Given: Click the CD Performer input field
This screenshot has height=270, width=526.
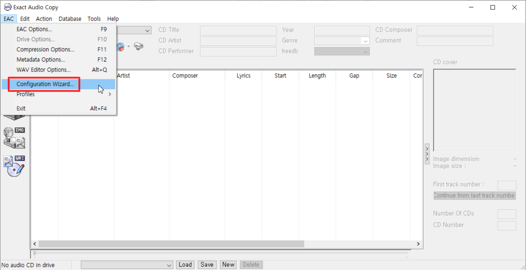Looking at the screenshot, I should pos(238,51).
